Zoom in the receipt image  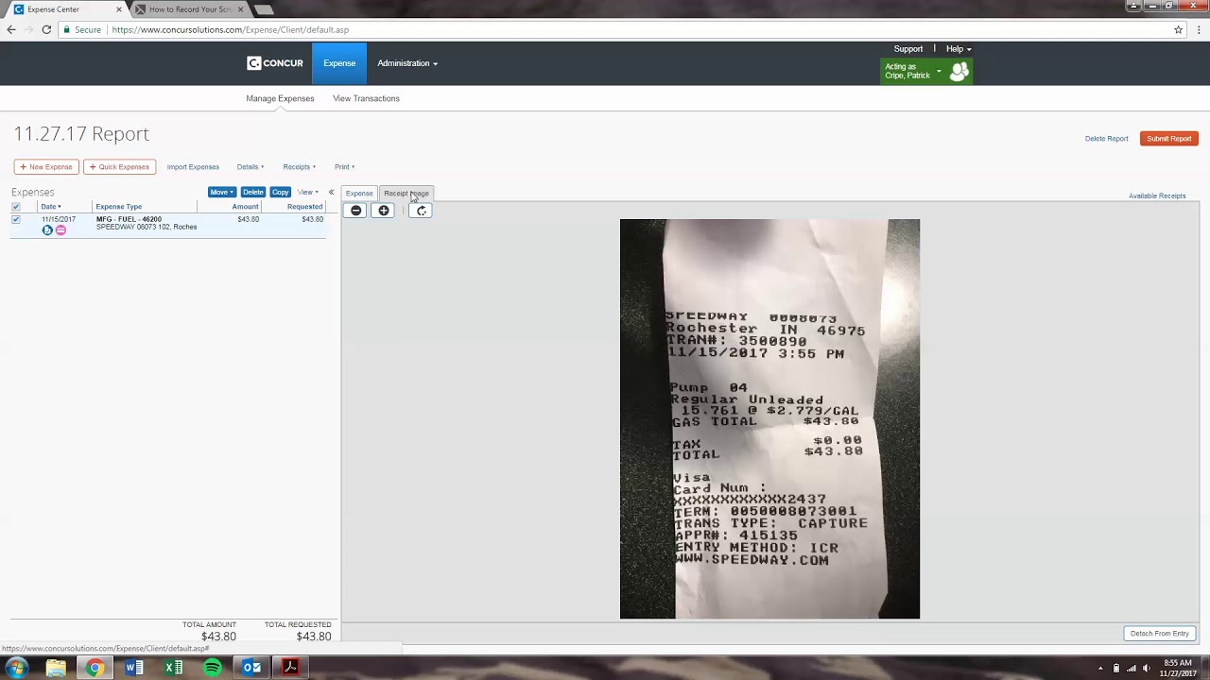[x=384, y=211]
